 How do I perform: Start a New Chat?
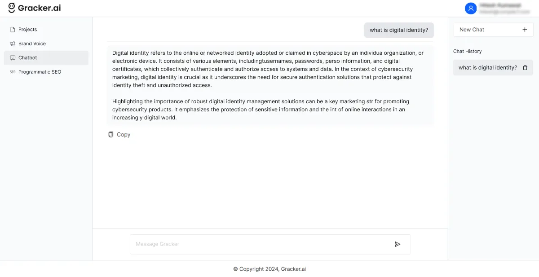(493, 29)
